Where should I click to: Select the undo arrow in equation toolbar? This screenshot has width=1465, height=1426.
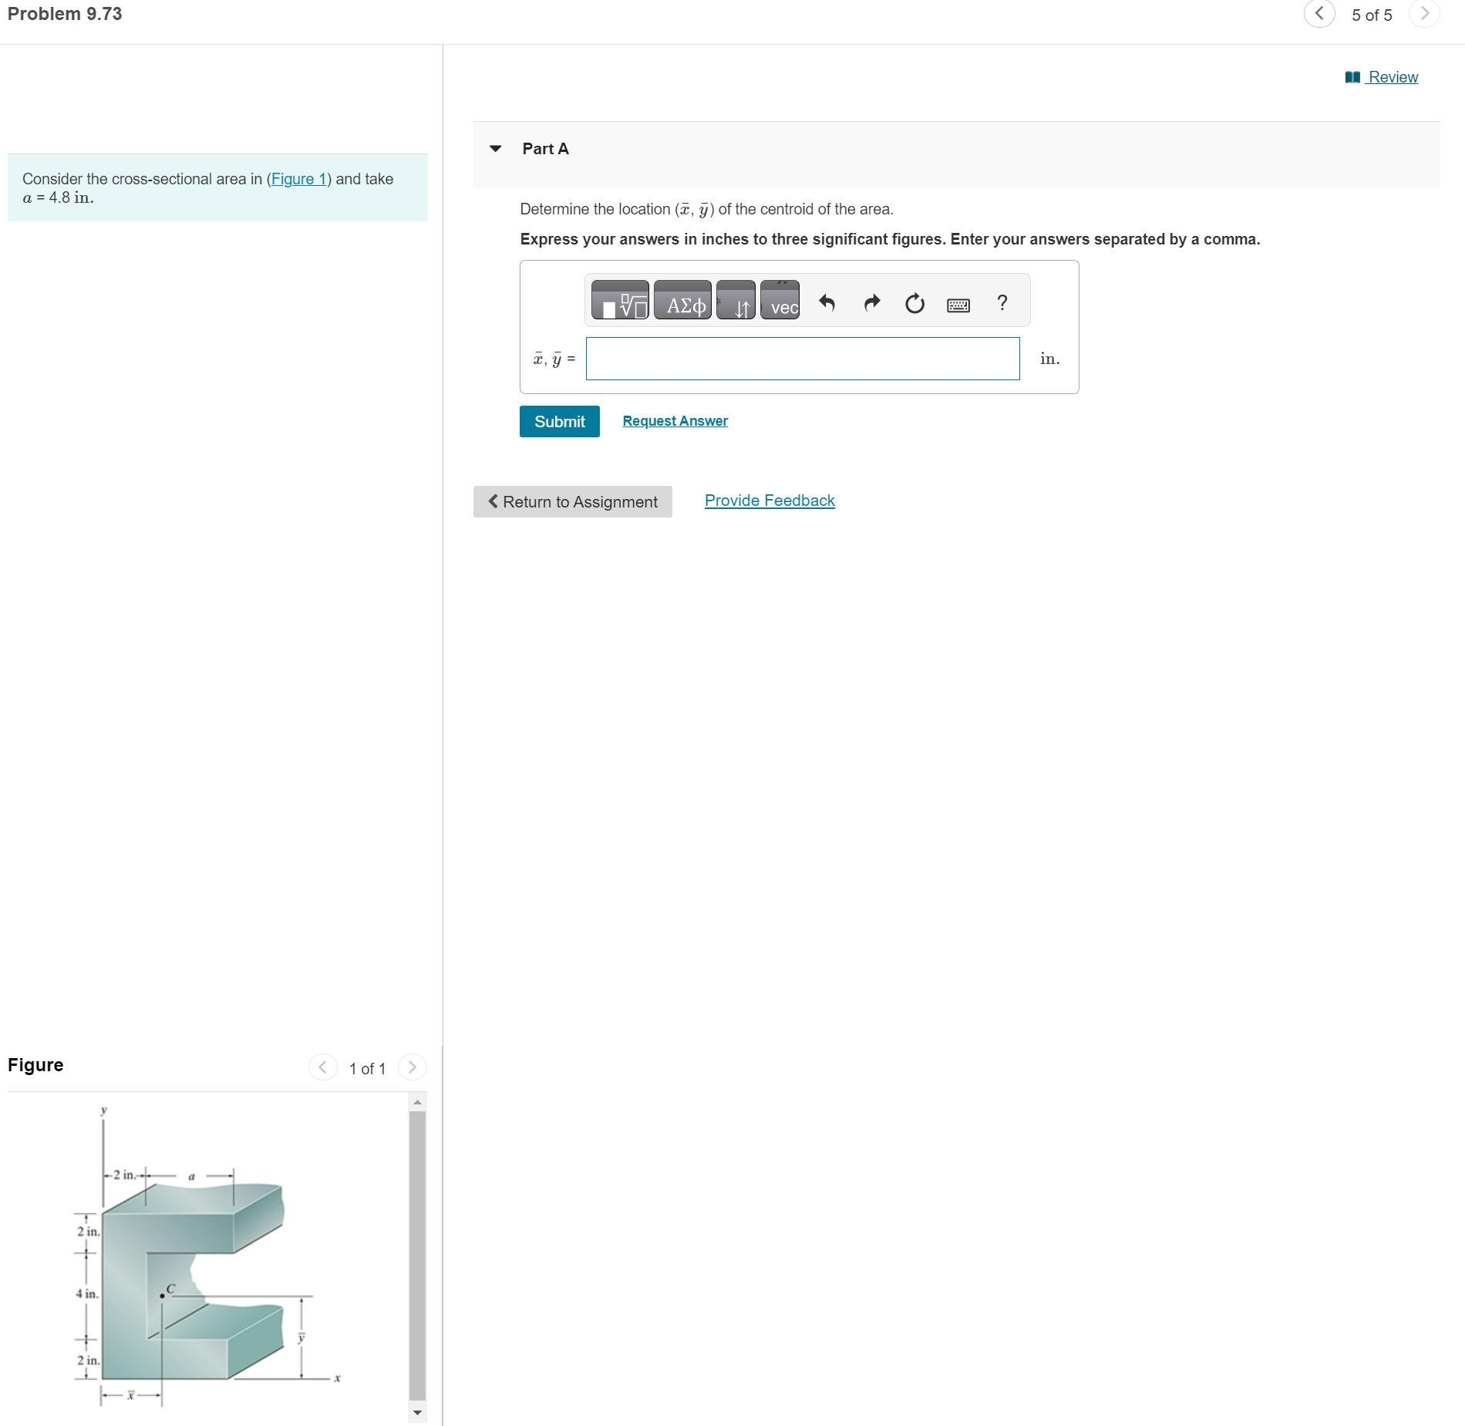(x=827, y=303)
